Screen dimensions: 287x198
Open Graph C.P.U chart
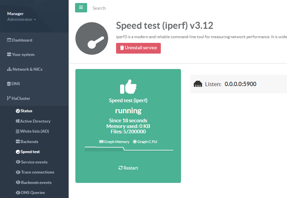(x=145, y=142)
